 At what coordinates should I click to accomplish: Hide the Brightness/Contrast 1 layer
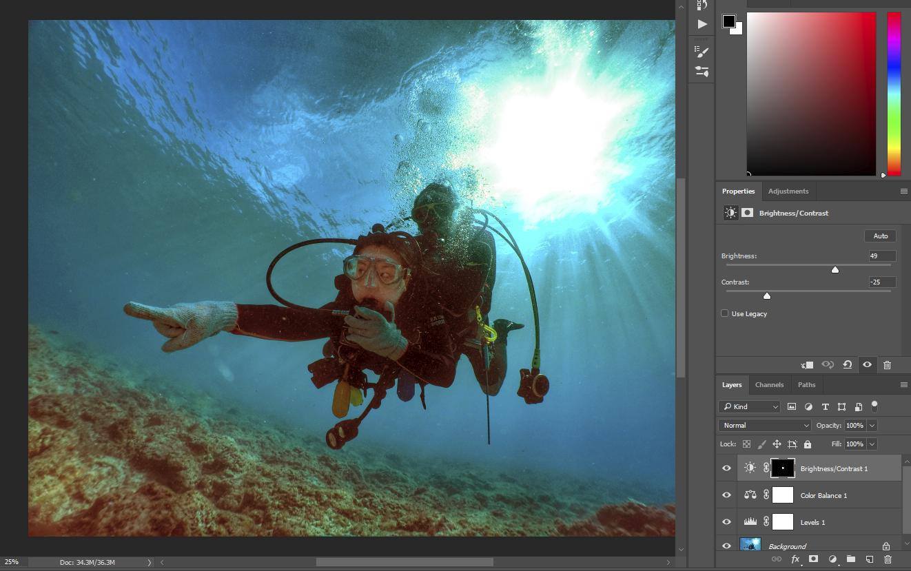[726, 468]
